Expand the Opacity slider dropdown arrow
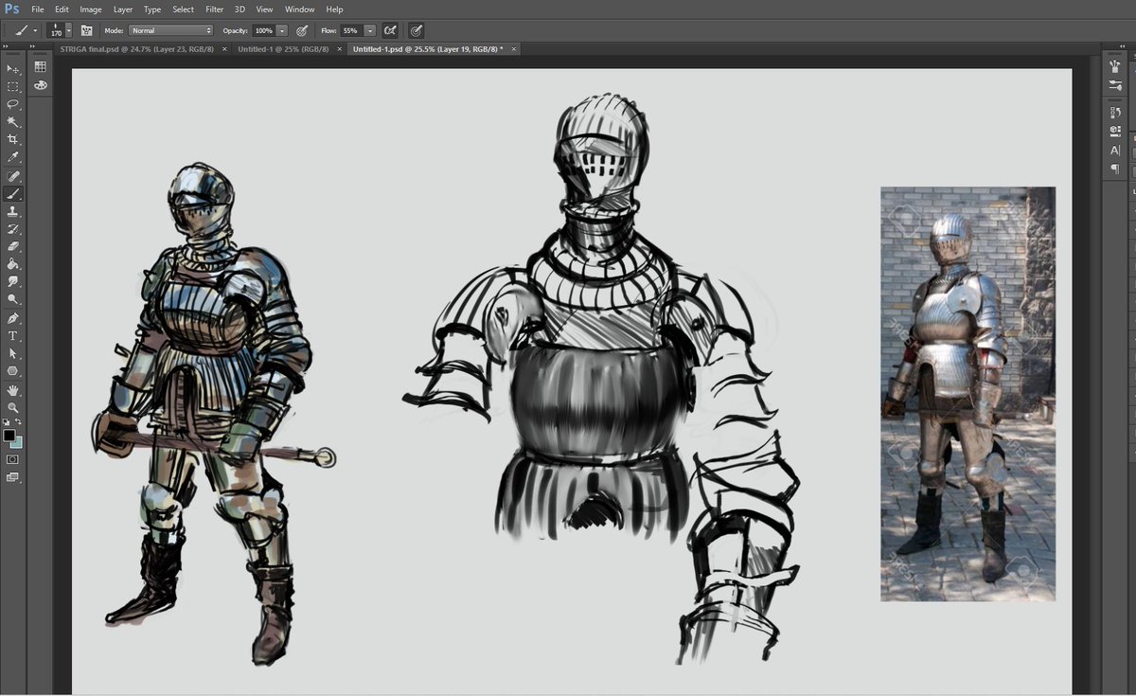Viewport: 1136px width, 696px height. tap(282, 30)
